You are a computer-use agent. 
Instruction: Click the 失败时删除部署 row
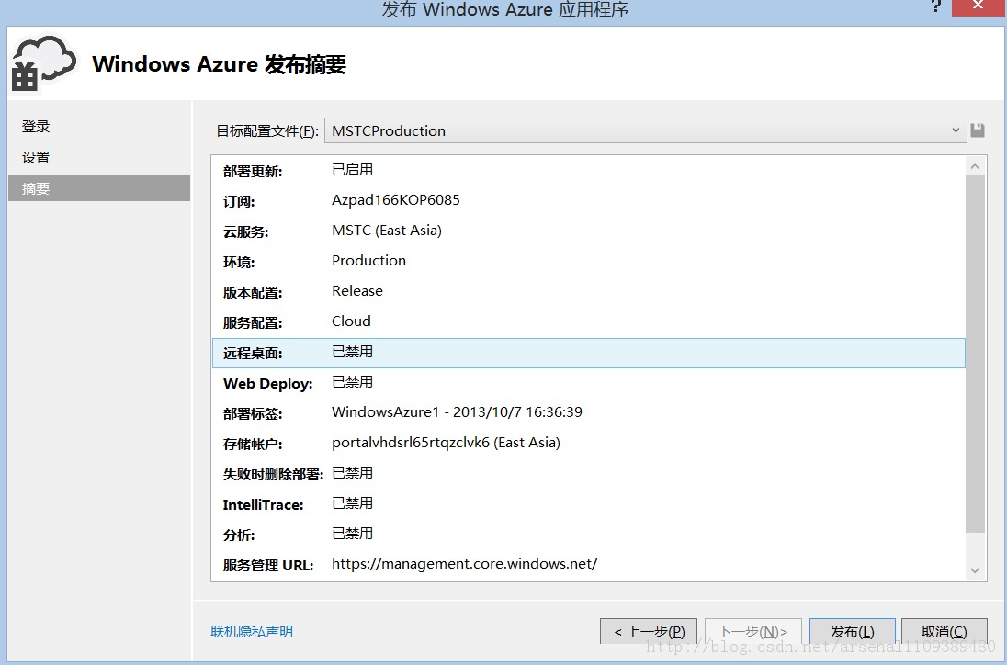pyautogui.click(x=588, y=474)
